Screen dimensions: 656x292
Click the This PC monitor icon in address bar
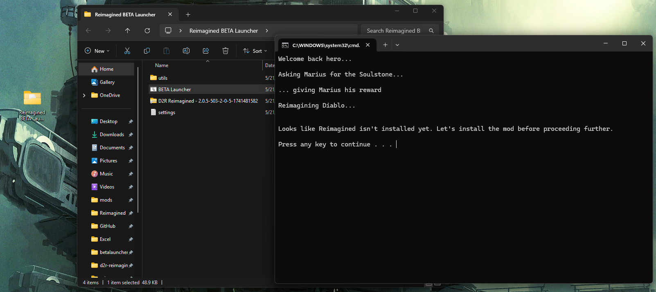[168, 31]
